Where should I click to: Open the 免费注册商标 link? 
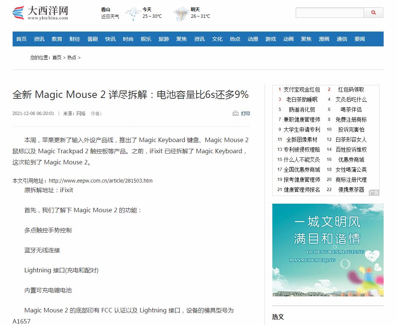[351, 119]
